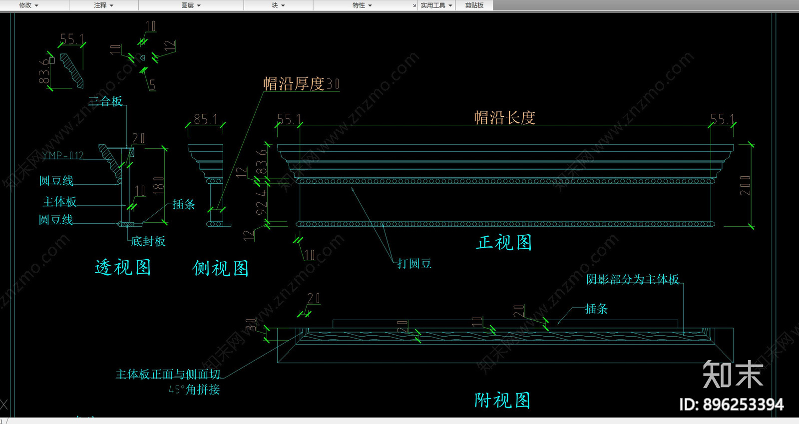799x424 pixels.
Task: Select the 帽沿厚度30 annotation text
Action: (x=302, y=83)
